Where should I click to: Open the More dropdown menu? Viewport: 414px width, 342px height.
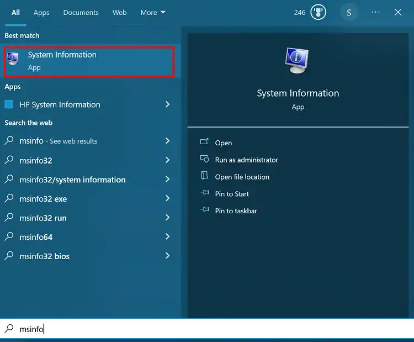click(153, 12)
